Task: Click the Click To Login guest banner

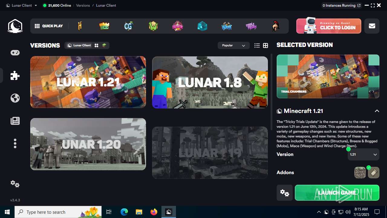Action: coord(329,26)
